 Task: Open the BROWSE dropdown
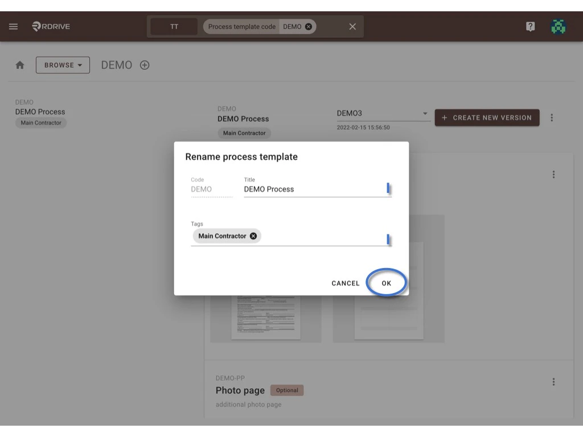click(x=63, y=65)
